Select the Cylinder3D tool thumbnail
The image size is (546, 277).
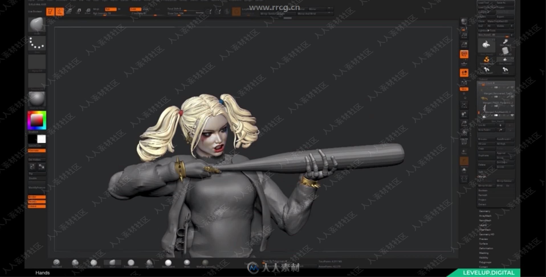505,51
